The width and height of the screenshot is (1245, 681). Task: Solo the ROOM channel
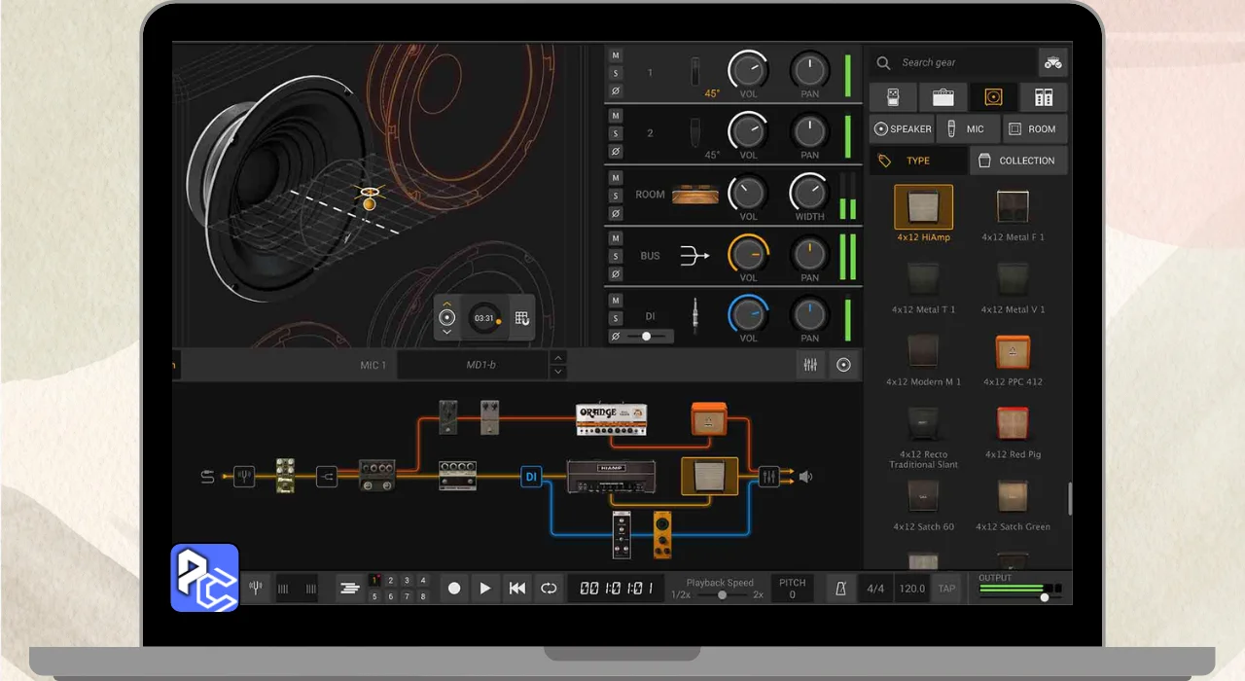615,196
